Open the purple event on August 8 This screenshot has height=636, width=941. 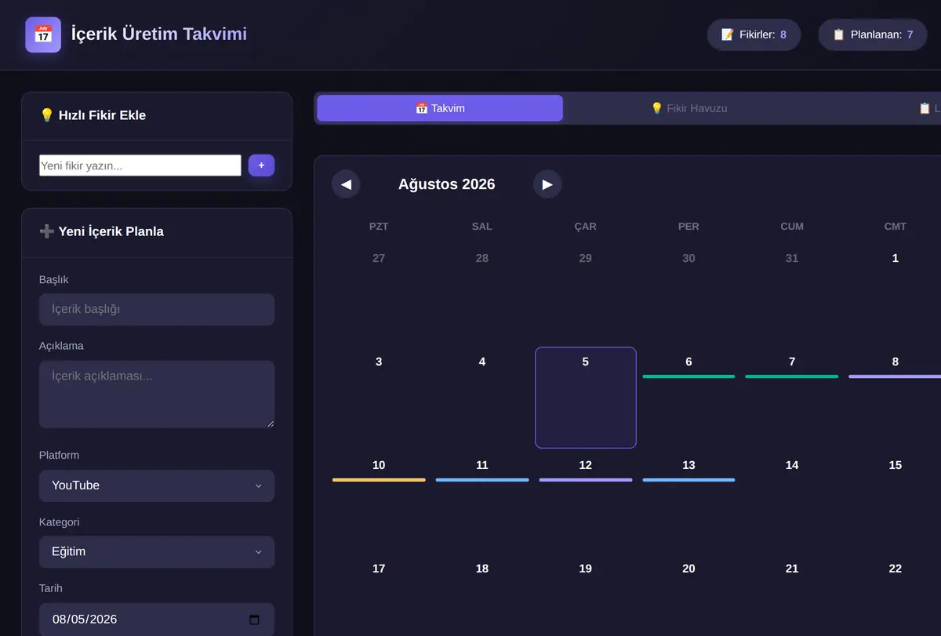tap(895, 376)
